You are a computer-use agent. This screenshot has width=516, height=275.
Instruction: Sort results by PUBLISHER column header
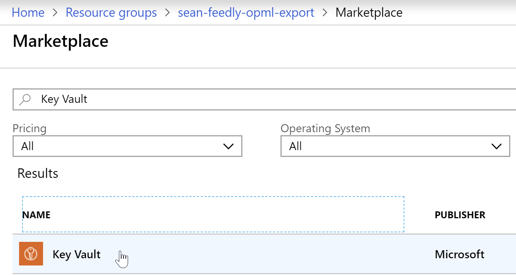(460, 215)
